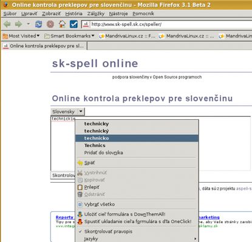Click the blue checkmark toolbar icon
Screen dimensions: 252x242
(x=73, y=24)
